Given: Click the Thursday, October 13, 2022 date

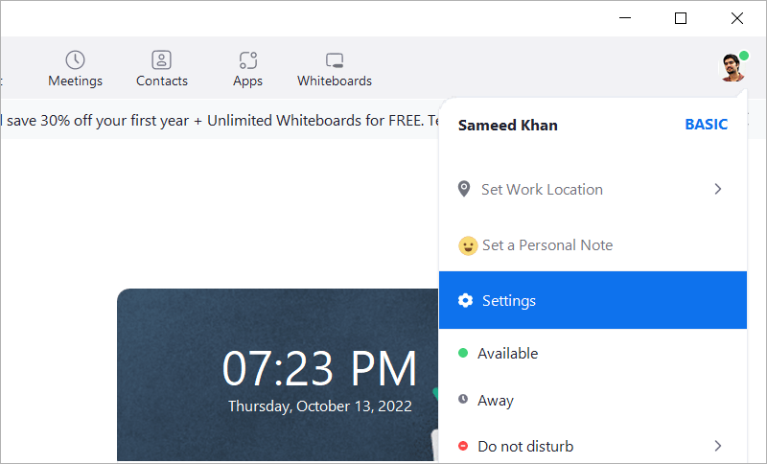Looking at the screenshot, I should pyautogui.click(x=320, y=406).
